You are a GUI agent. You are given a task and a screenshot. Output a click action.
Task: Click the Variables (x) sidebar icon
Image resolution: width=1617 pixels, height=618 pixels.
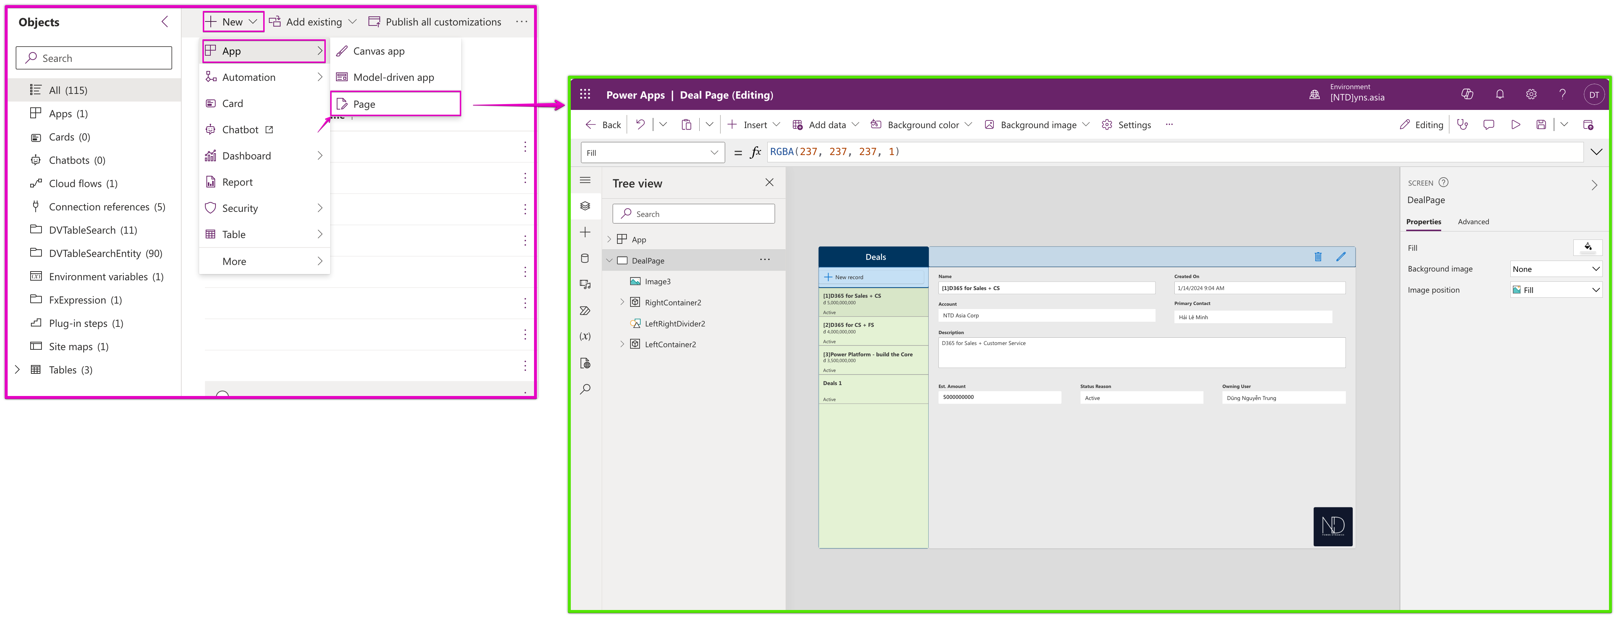click(585, 336)
